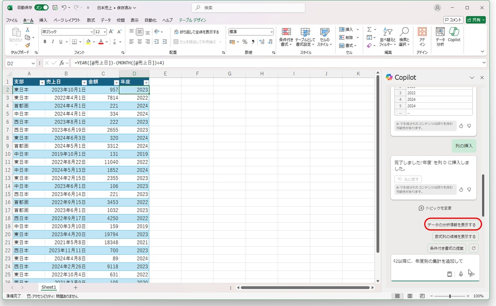
Task: Switch to Normal view in status bar
Action: coord(397,296)
